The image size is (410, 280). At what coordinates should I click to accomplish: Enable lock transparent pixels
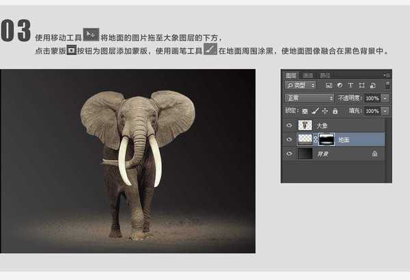tap(305, 111)
